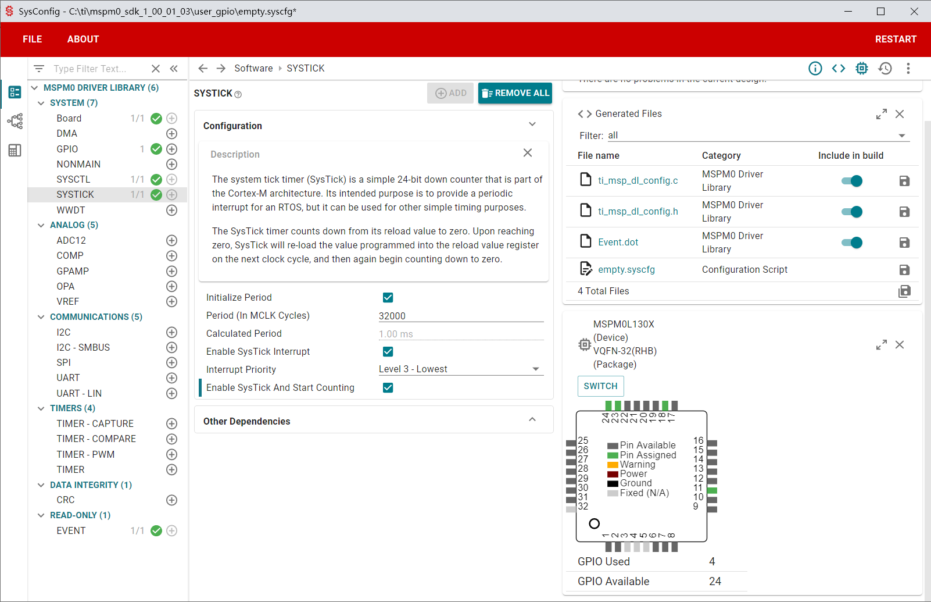Viewport: 931px width, 602px height.
Task: Open the device view chip icon in toolbar
Action: (x=861, y=69)
